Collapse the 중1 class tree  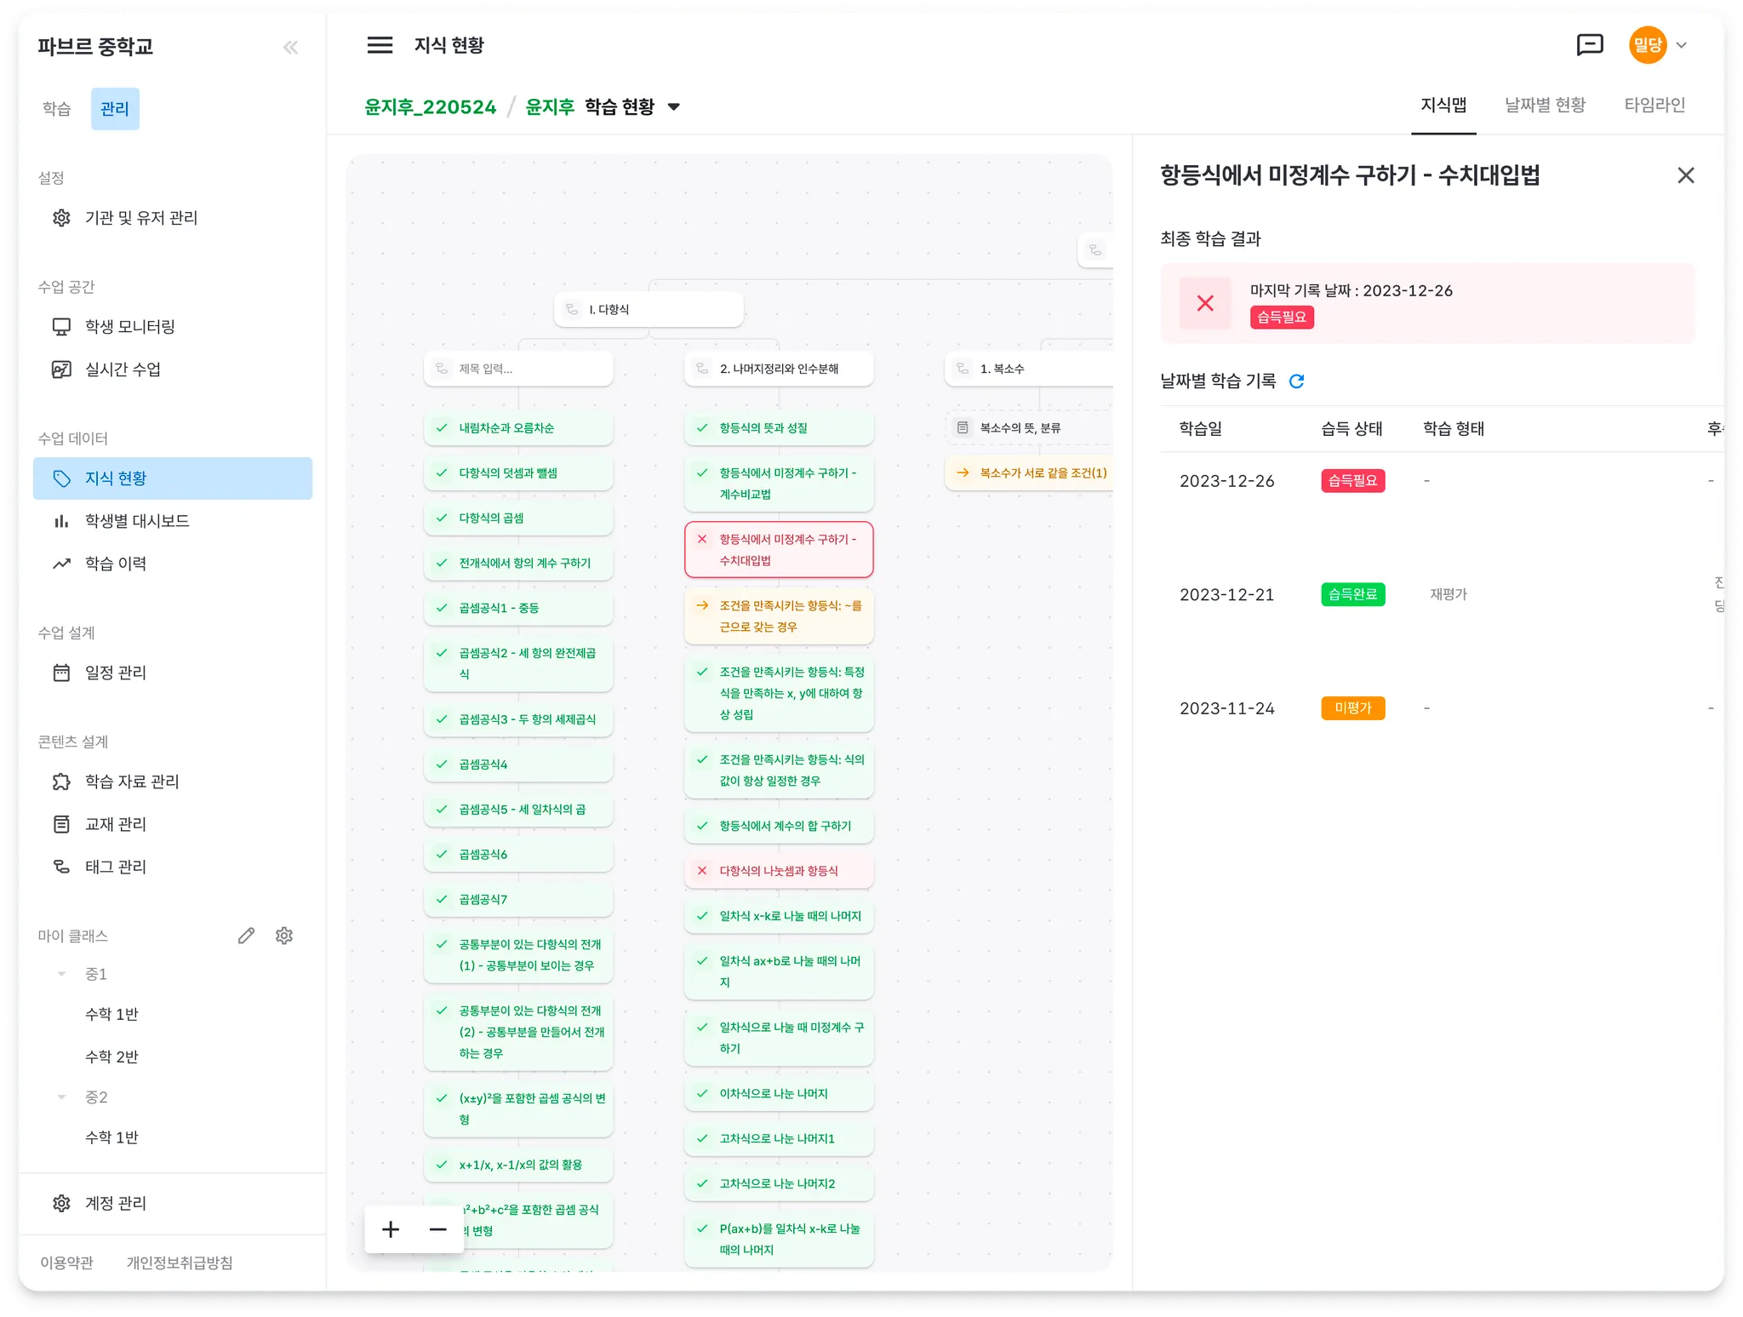pyautogui.click(x=61, y=974)
